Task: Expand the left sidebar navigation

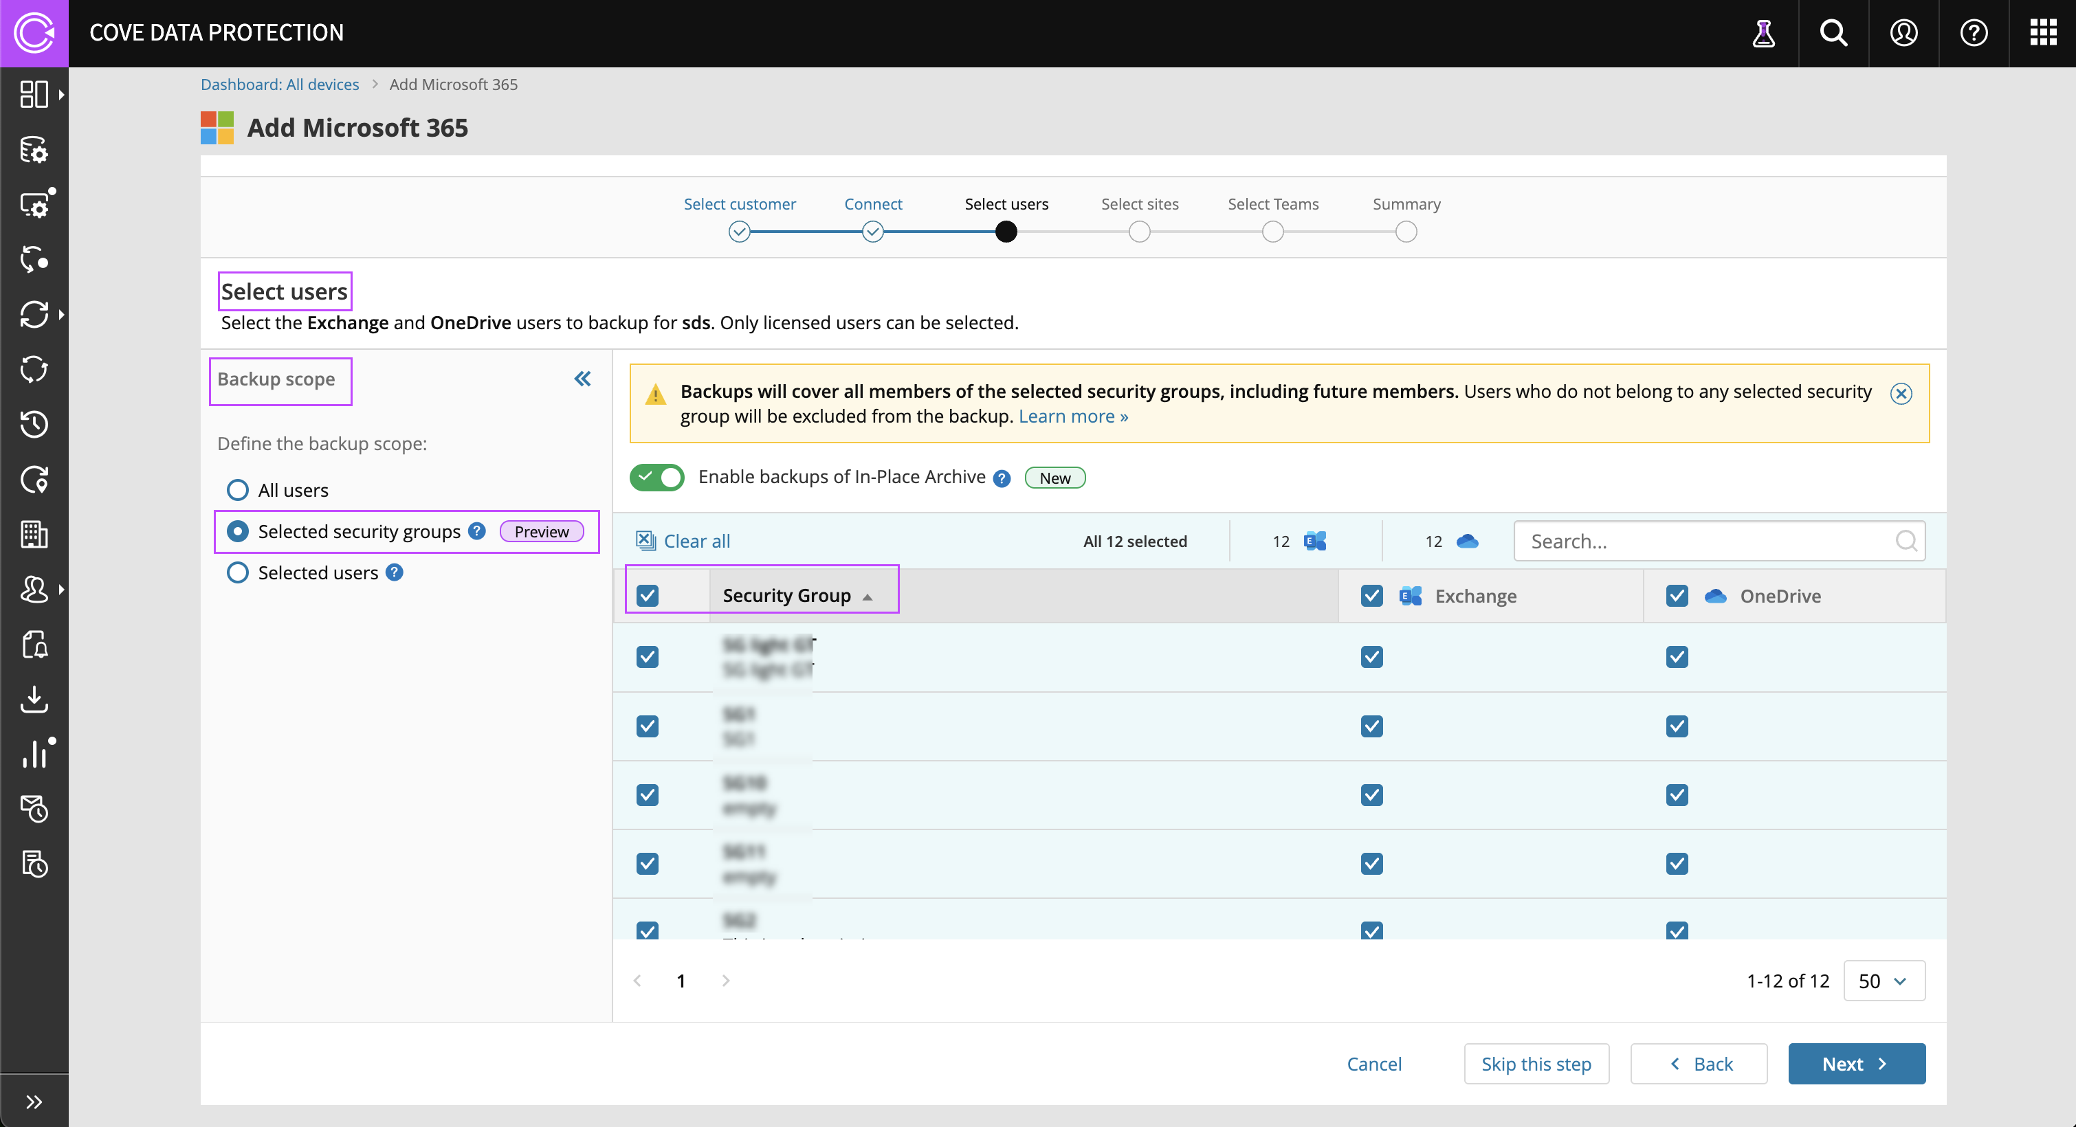Action: [x=34, y=1101]
